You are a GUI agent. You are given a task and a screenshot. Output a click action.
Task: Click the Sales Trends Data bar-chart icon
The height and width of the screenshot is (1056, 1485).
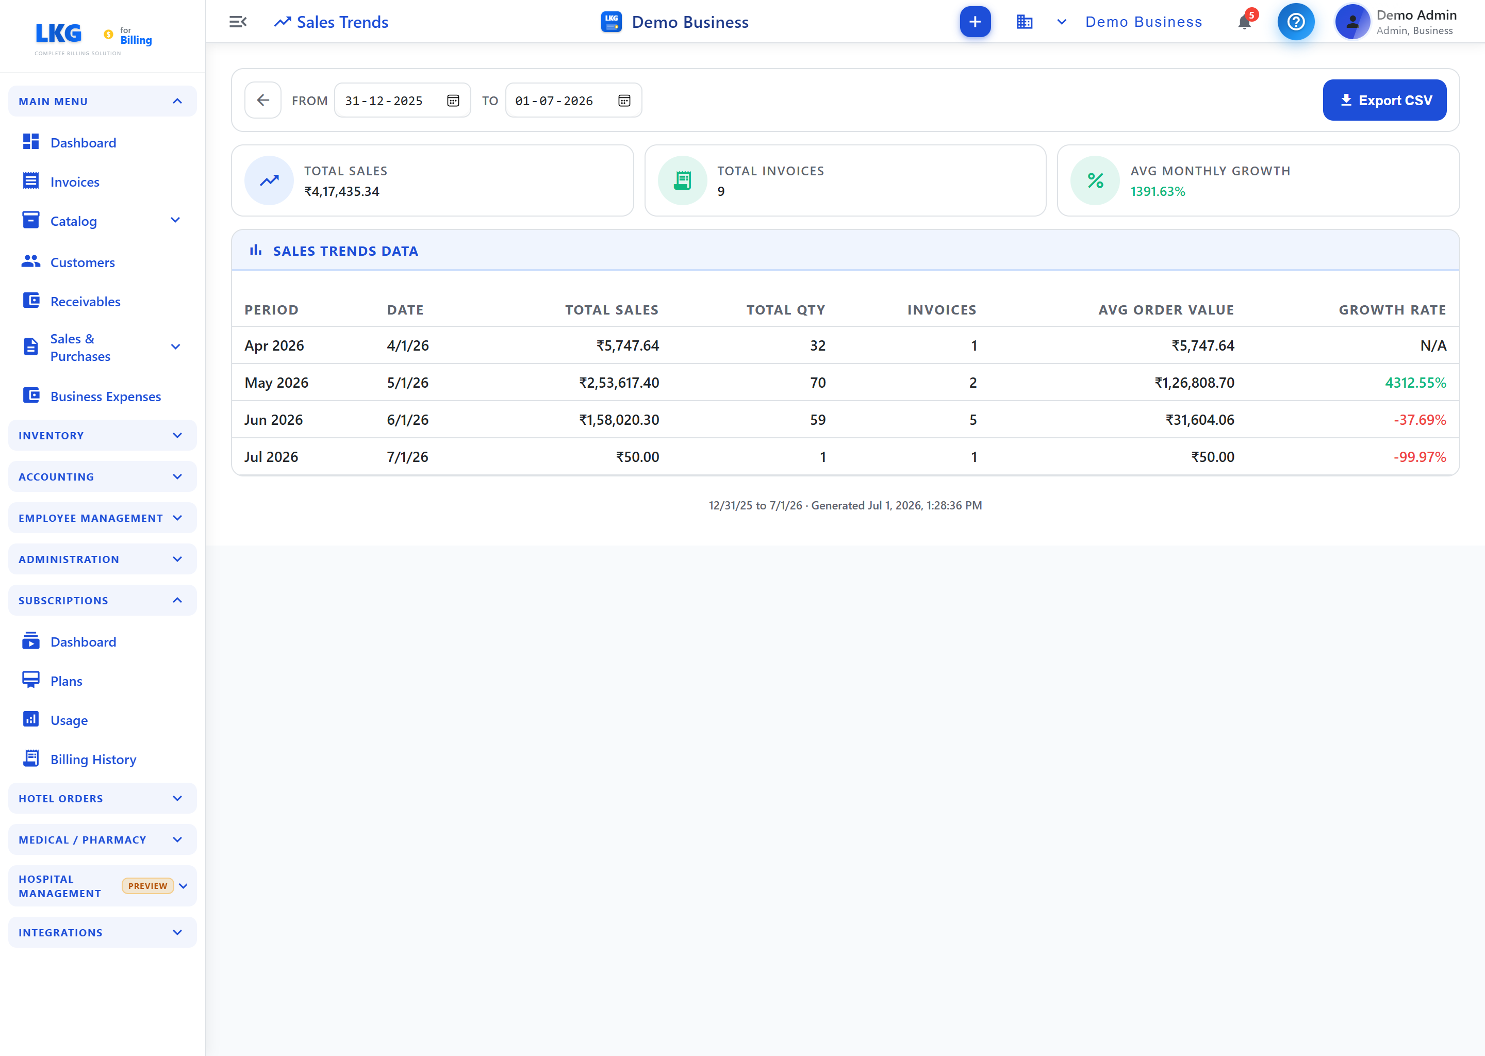[256, 251]
